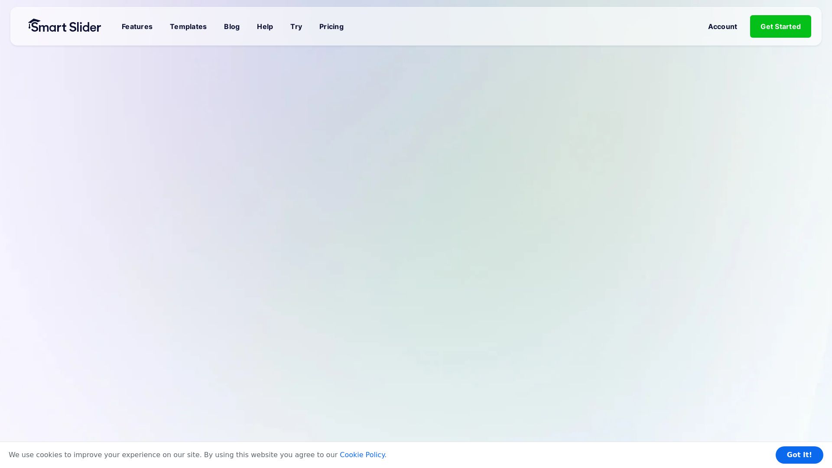The height and width of the screenshot is (468, 832).
Task: Click the cookie notice message text
Action: pos(173,455)
